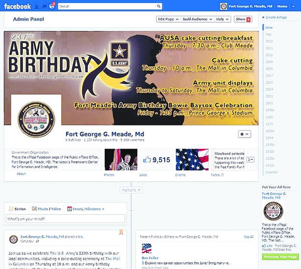Open the Events flag thumbnail

click(192, 160)
